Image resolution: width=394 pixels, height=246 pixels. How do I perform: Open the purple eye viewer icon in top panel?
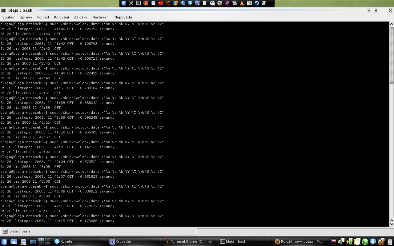coord(227,3)
